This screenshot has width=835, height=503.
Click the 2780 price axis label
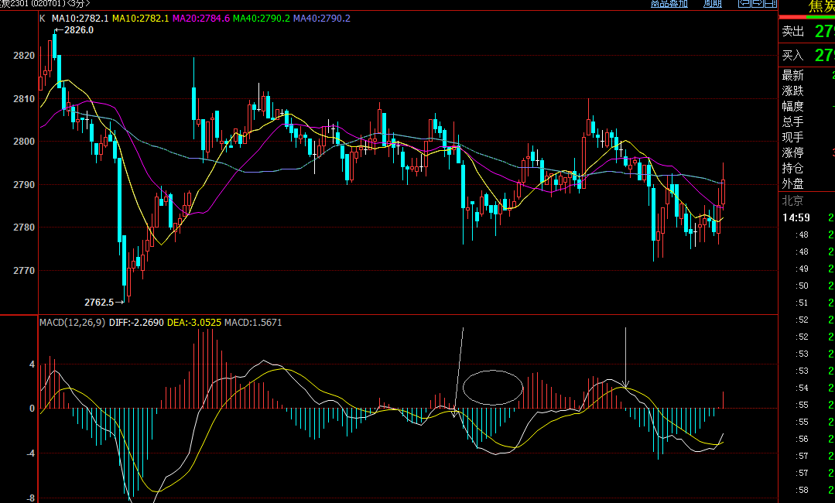pos(24,228)
